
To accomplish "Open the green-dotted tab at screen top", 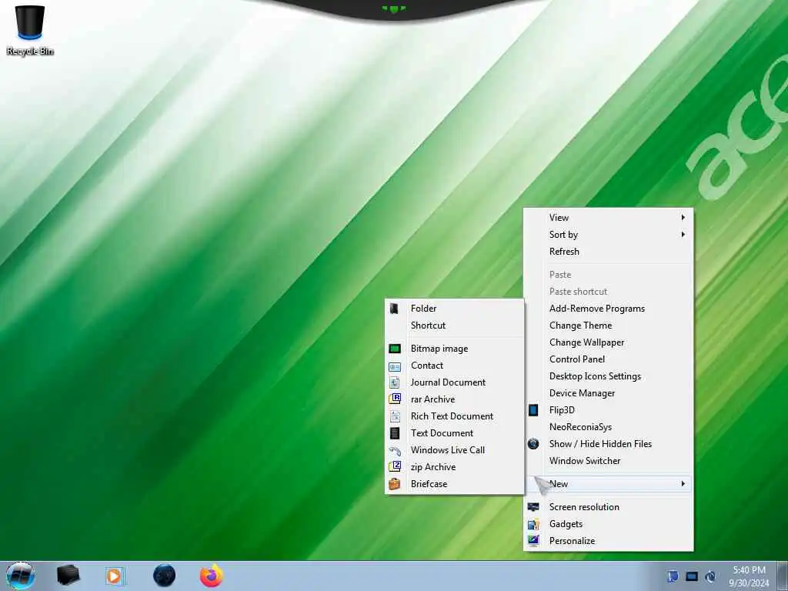I will (x=393, y=8).
